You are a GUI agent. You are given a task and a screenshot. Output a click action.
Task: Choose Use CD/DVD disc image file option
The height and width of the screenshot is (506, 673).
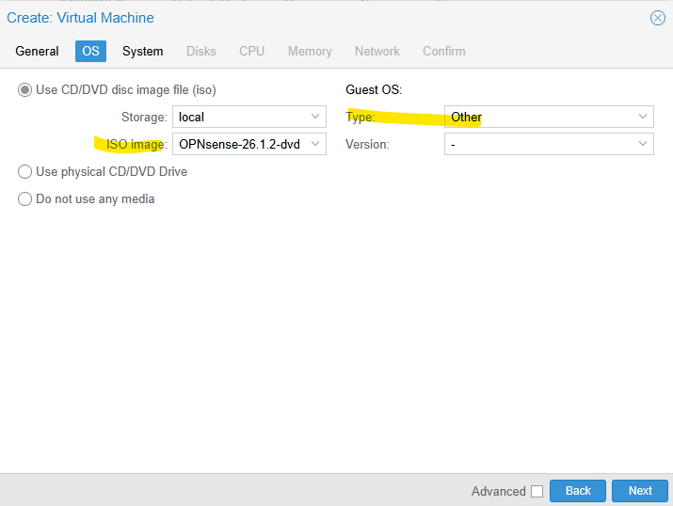pyautogui.click(x=25, y=90)
